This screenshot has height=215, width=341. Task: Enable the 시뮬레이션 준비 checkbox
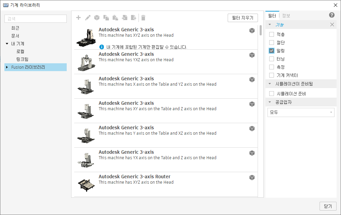click(272, 94)
